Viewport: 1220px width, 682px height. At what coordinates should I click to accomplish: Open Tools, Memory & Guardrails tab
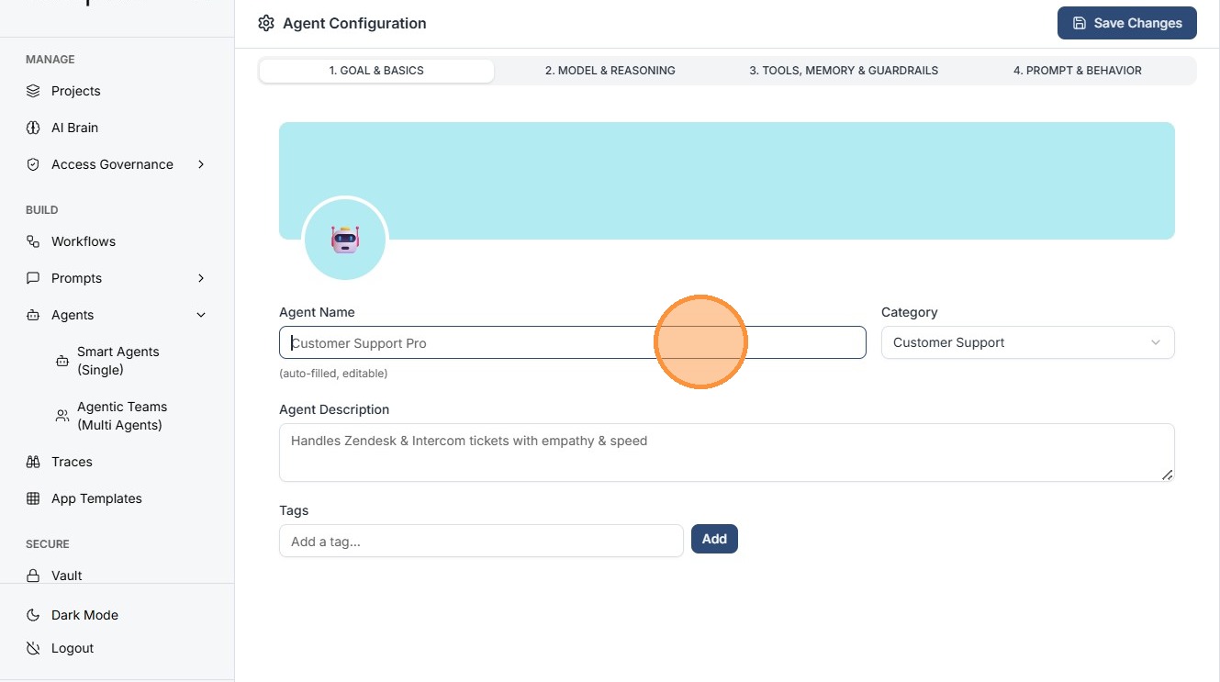coord(844,71)
